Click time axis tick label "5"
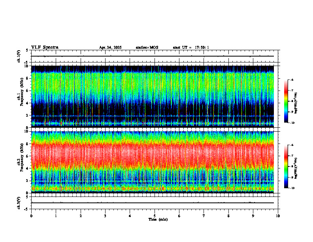The width and height of the screenshot is (313, 242). click(155, 216)
